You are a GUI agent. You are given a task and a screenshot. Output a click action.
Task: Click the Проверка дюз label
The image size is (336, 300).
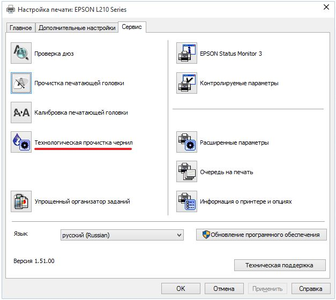(x=54, y=54)
